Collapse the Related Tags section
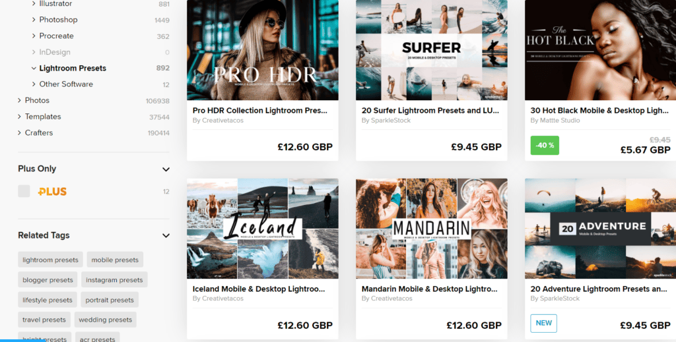 [x=166, y=236]
